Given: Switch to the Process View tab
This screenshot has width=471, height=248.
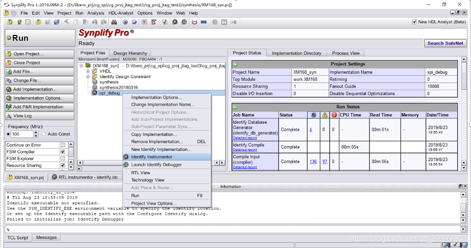Looking at the screenshot, I should pyautogui.click(x=346, y=53).
